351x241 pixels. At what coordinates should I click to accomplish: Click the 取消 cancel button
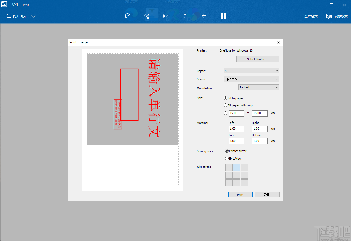point(267,195)
